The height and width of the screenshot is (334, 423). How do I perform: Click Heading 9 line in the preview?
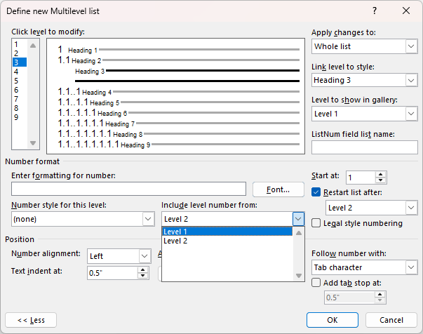[x=178, y=145]
